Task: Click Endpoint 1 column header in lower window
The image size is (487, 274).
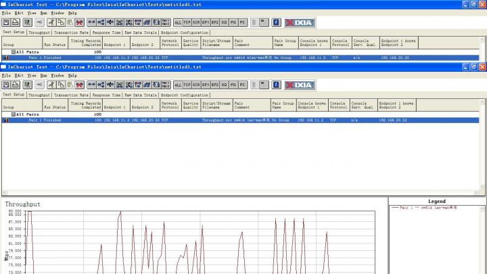Action: [x=116, y=105]
